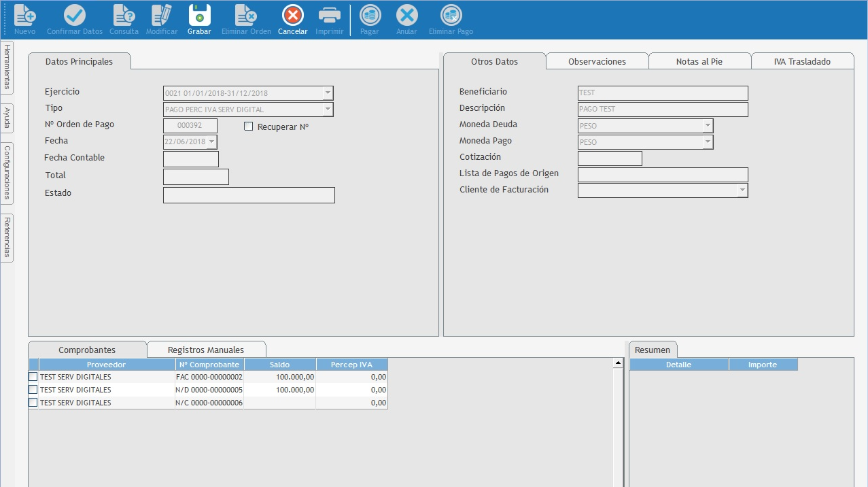Screen dimensions: 868x487
Task: Click the Anular toolbar icon
Action: [x=406, y=15]
